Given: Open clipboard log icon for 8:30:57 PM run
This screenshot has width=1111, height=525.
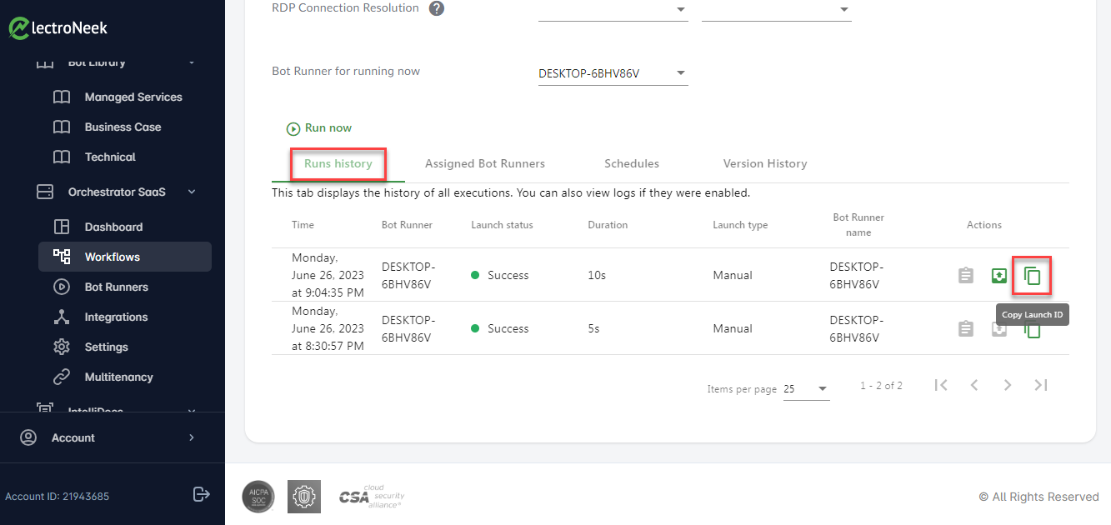Looking at the screenshot, I should tap(966, 328).
